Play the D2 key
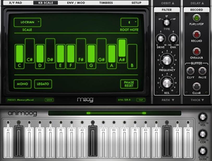 (40, 142)
